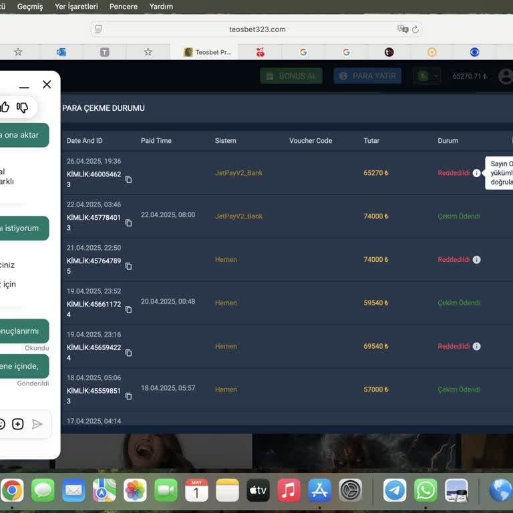This screenshot has width=513, height=513.
Task: Copy ID 46005462 with the copy icon
Action: coord(128,180)
